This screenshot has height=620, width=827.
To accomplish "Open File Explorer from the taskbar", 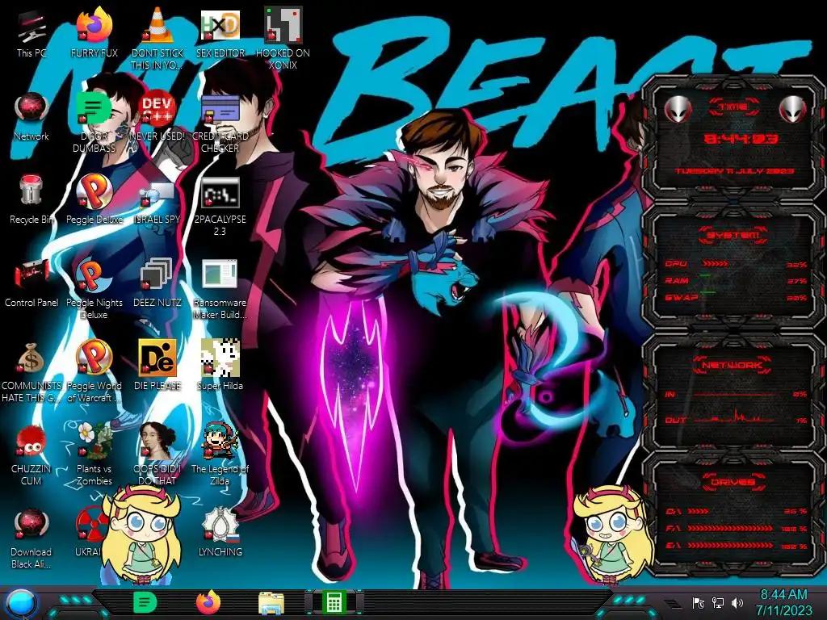I will (x=271, y=603).
